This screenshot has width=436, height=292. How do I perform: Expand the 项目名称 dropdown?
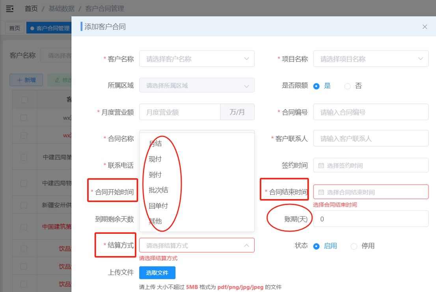tap(371, 59)
